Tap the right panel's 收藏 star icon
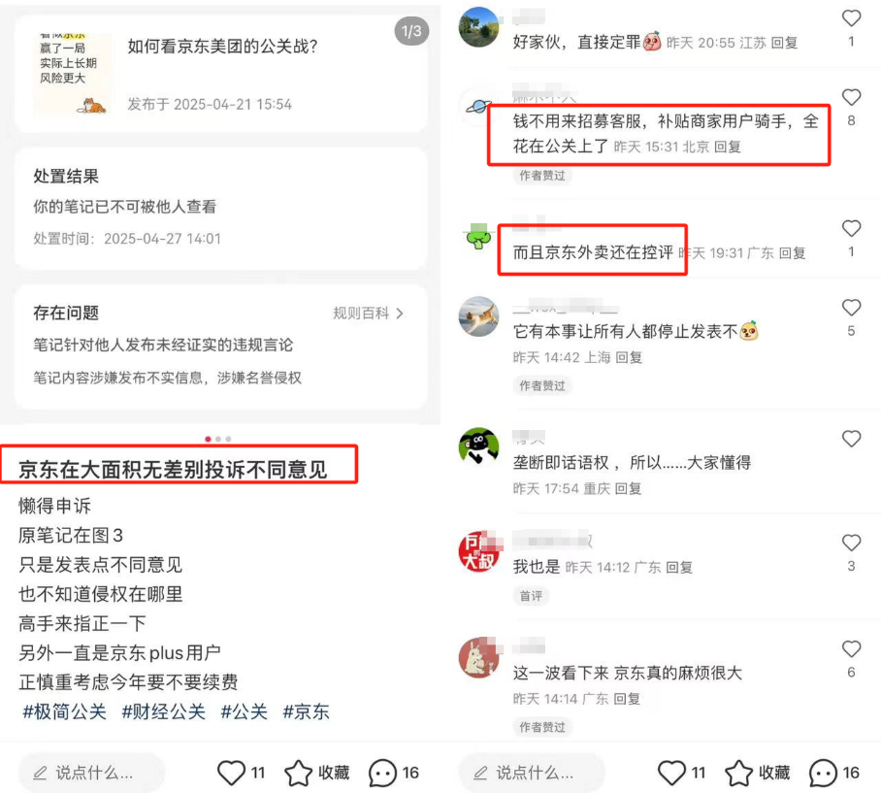881x793 pixels. 738,773
